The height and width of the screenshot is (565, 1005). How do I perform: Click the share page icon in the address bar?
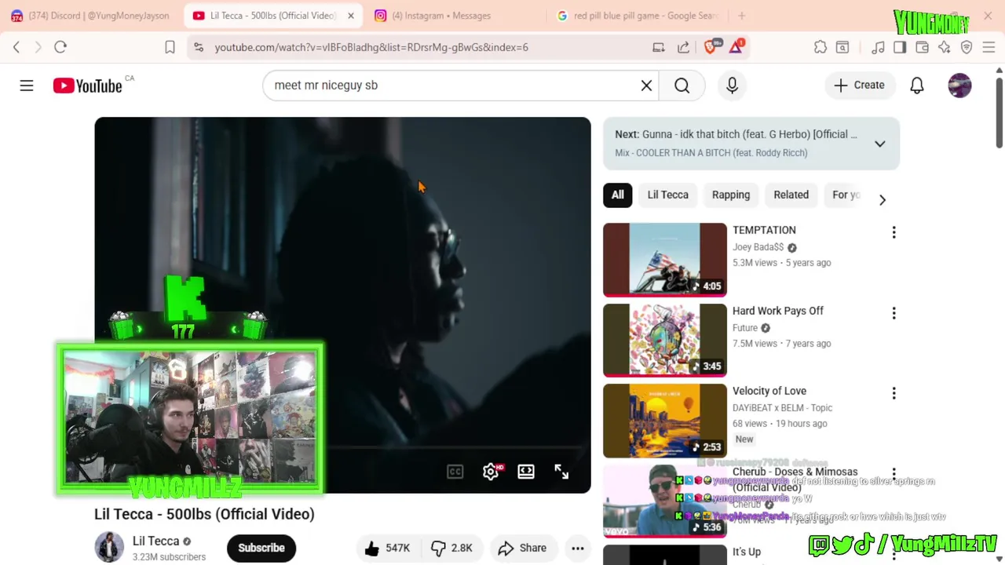coord(684,47)
